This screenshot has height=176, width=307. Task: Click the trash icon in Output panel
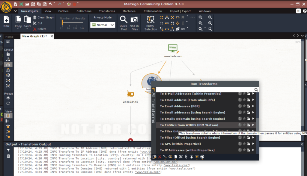[8, 156]
